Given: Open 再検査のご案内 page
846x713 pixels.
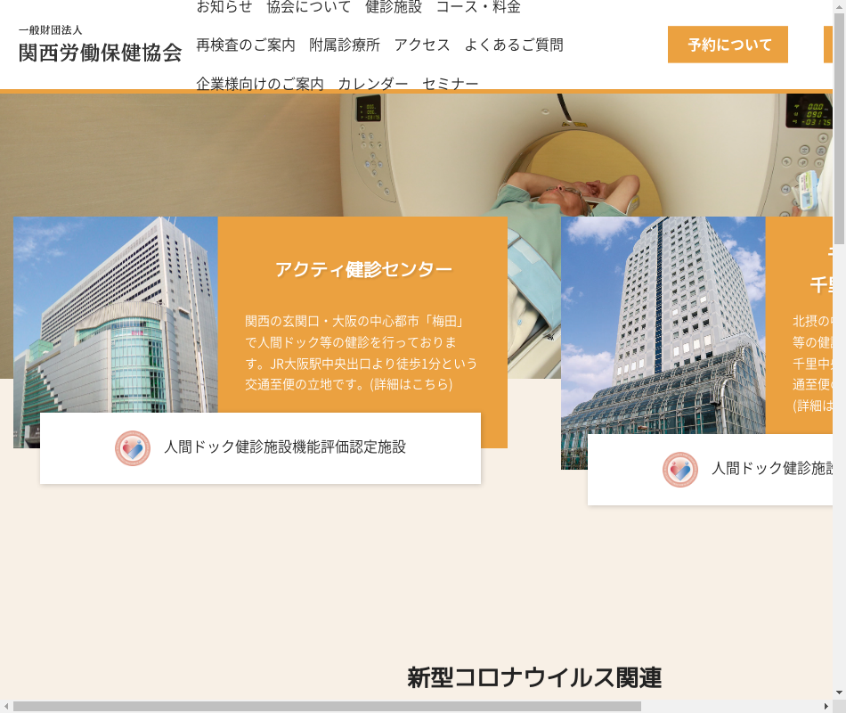Looking at the screenshot, I should [x=246, y=45].
